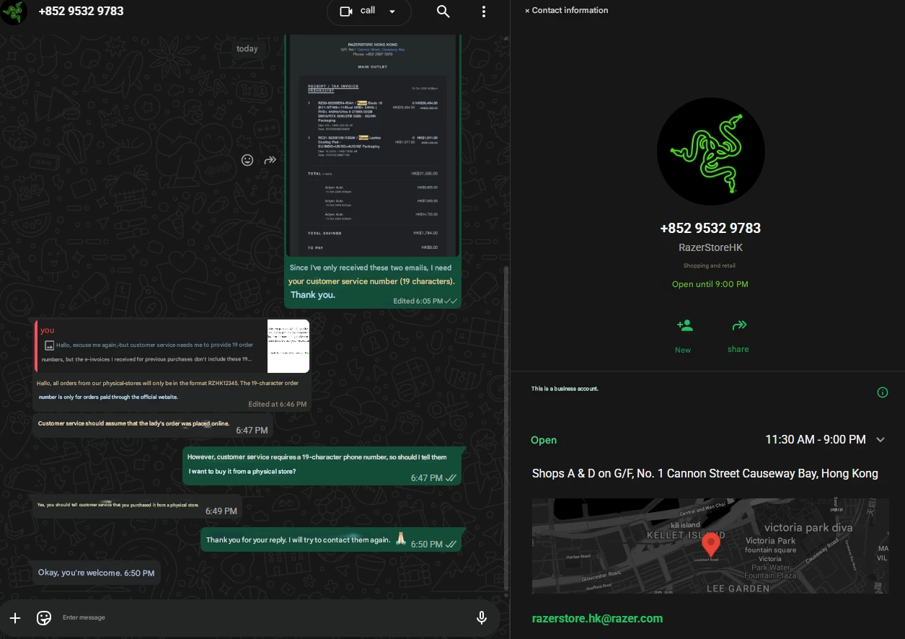The height and width of the screenshot is (639, 905).
Task: Open the map location preview
Action: click(x=710, y=546)
